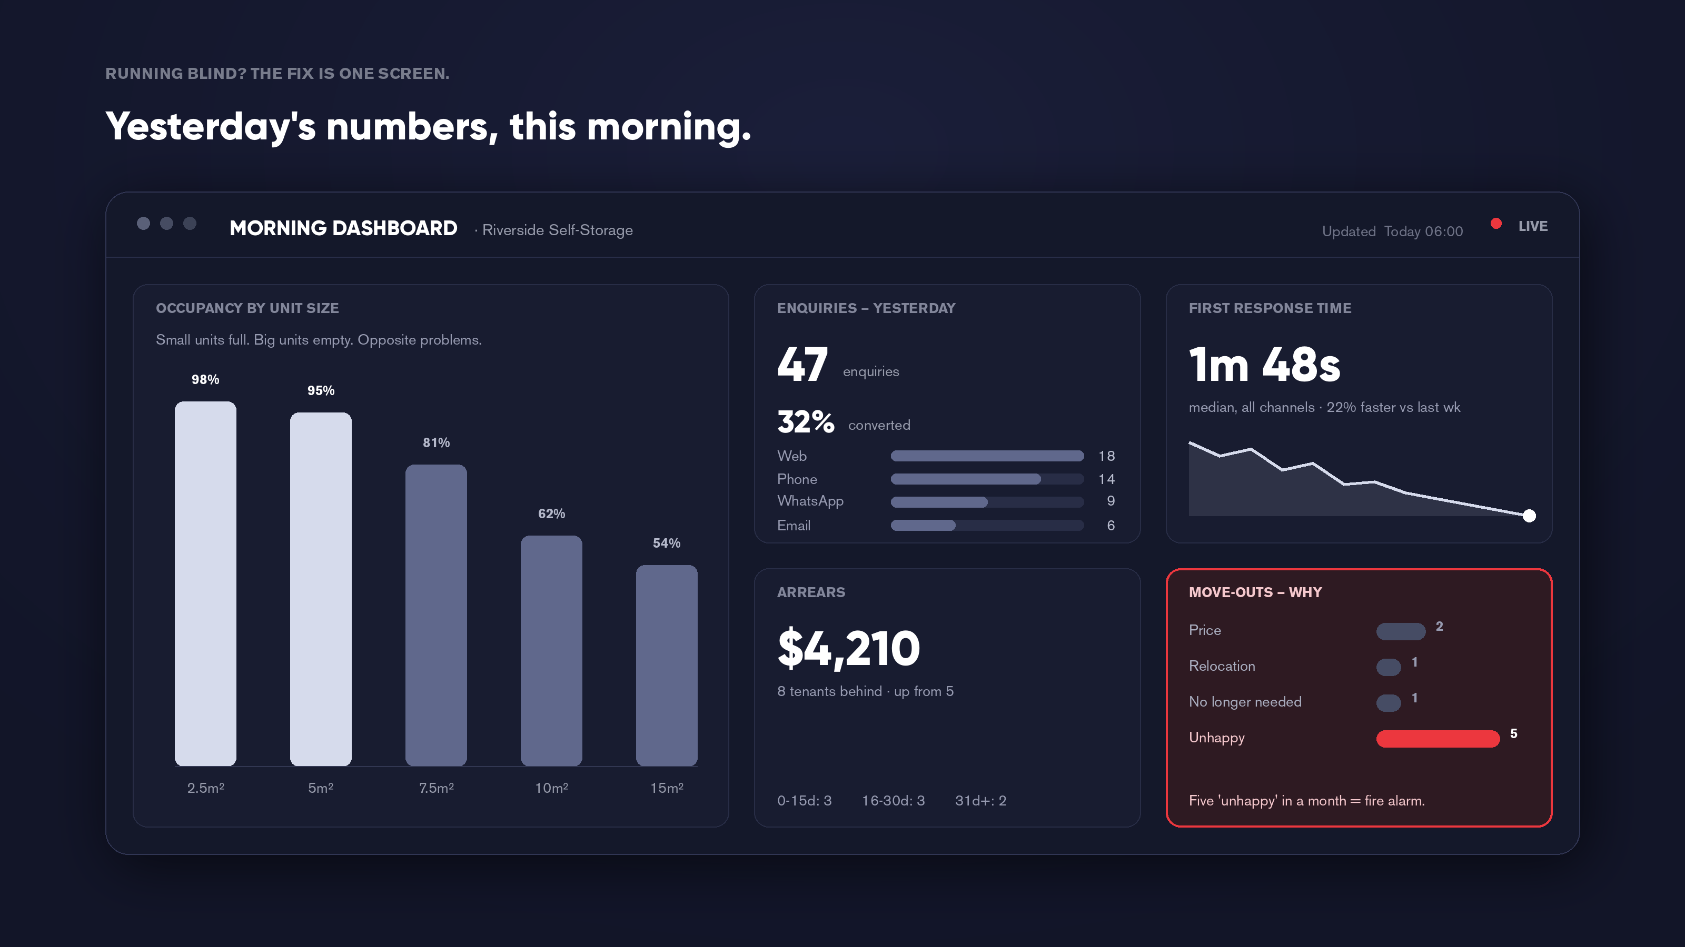
Task: Click the Price reason label
Action: (x=1204, y=630)
